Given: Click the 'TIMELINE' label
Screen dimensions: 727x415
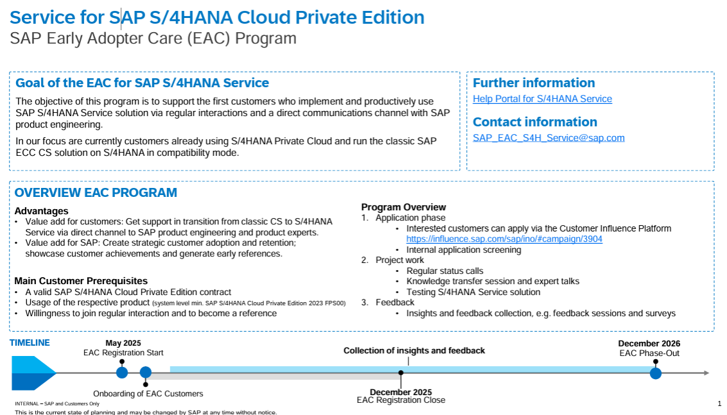Looking at the screenshot, I should click(30, 343).
